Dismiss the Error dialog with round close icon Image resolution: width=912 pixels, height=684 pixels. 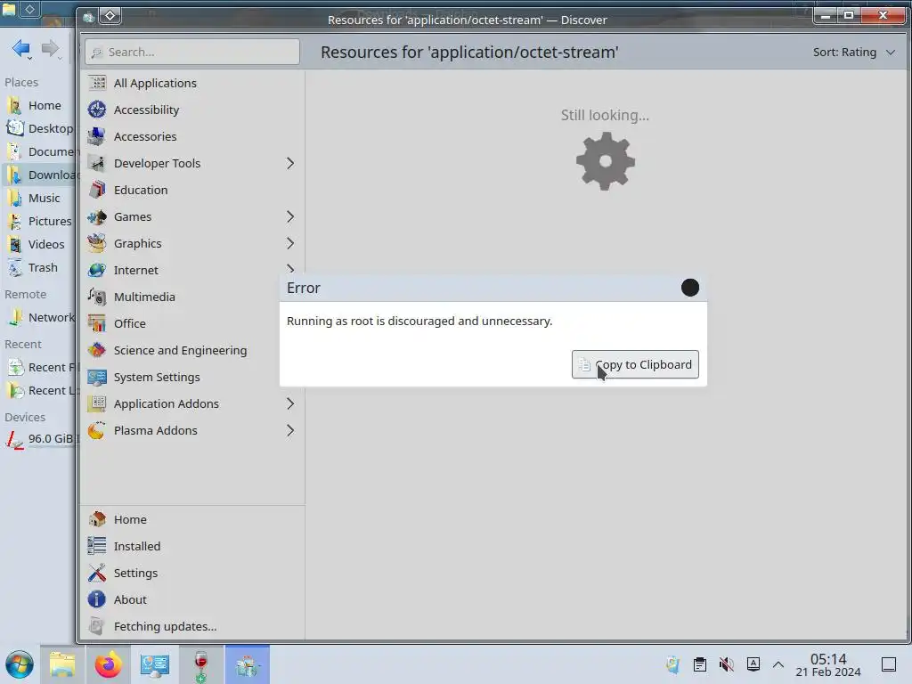point(690,288)
